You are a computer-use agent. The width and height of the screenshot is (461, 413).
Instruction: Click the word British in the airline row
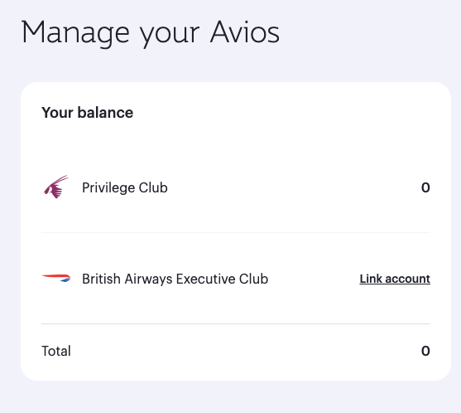[x=101, y=279]
